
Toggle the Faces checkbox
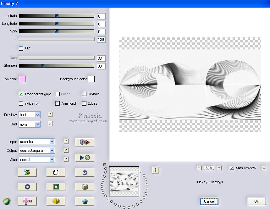point(58,94)
